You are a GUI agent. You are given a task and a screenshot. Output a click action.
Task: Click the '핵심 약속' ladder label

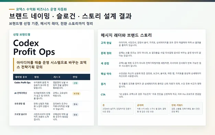pos(106,74)
